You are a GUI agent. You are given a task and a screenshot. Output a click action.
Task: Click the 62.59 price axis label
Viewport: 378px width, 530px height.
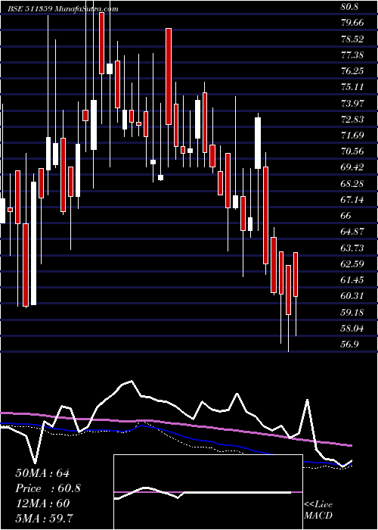pos(352,263)
